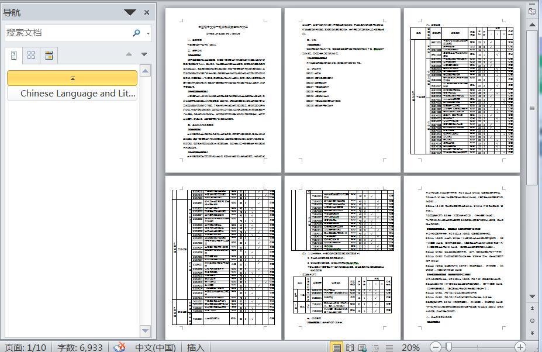Switch to the browse pages thumbnail tab

point(31,56)
